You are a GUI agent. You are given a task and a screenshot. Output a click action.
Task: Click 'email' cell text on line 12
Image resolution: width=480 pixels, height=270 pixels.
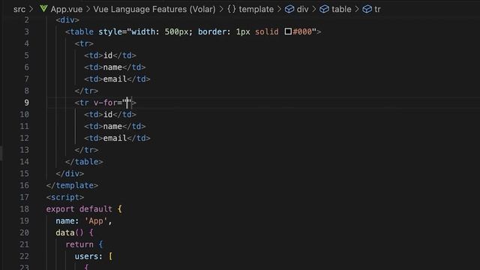[115, 138]
